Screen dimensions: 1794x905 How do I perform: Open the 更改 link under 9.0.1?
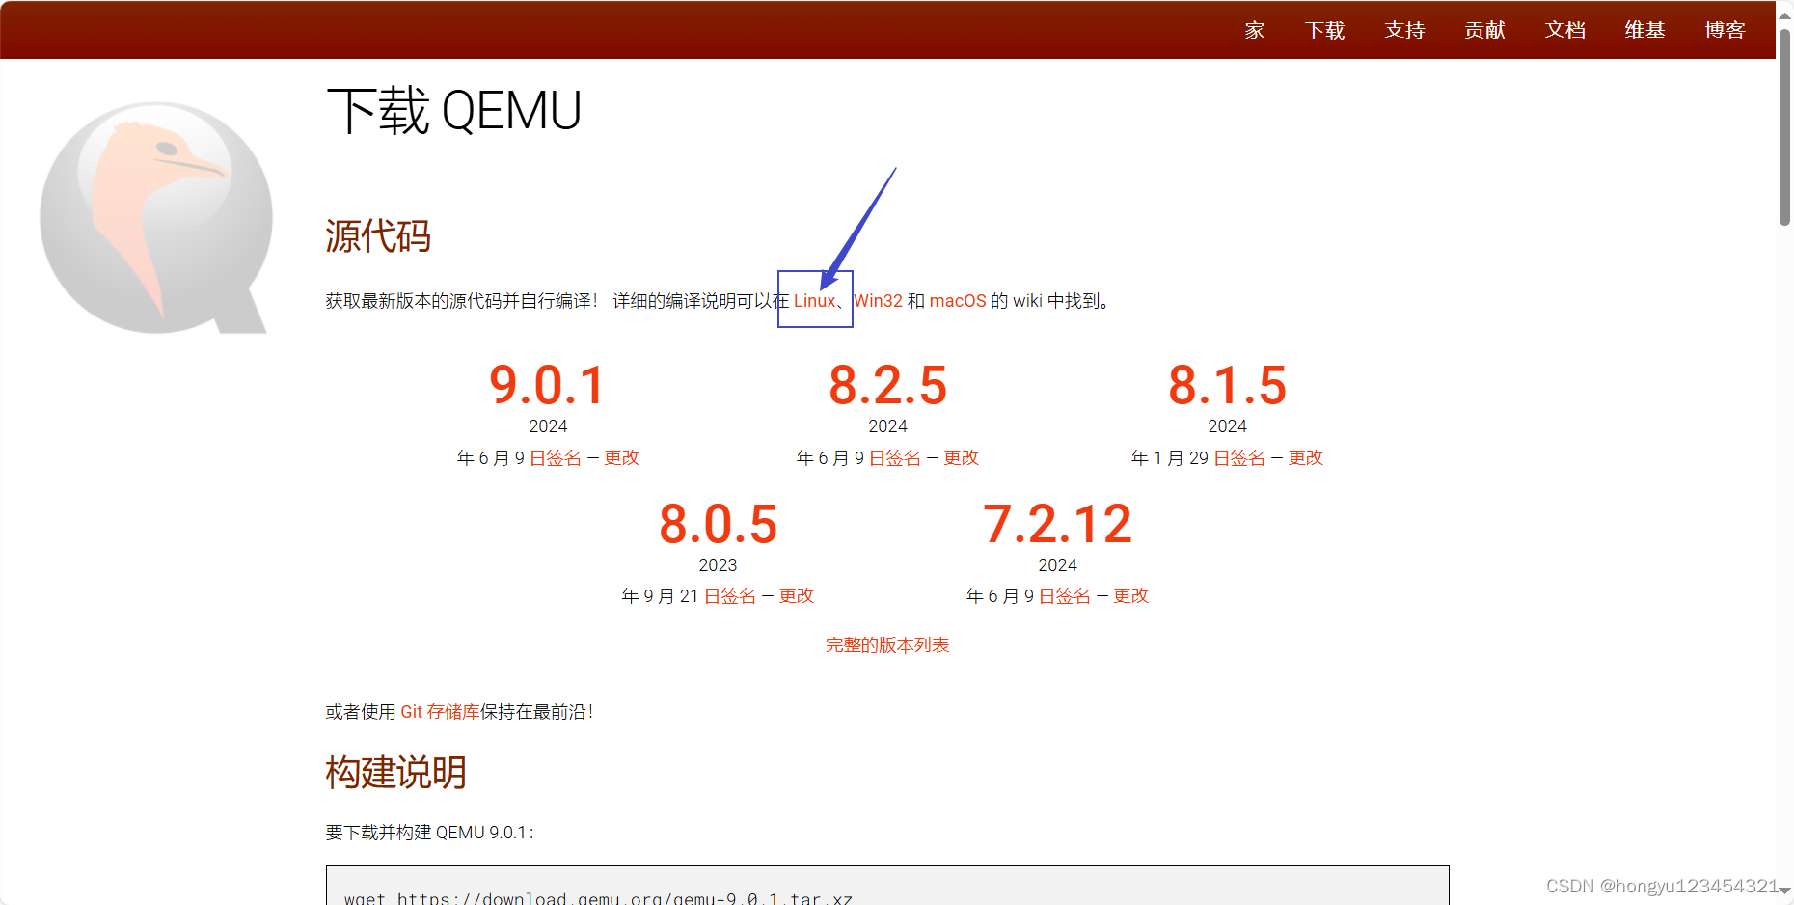pos(622,458)
